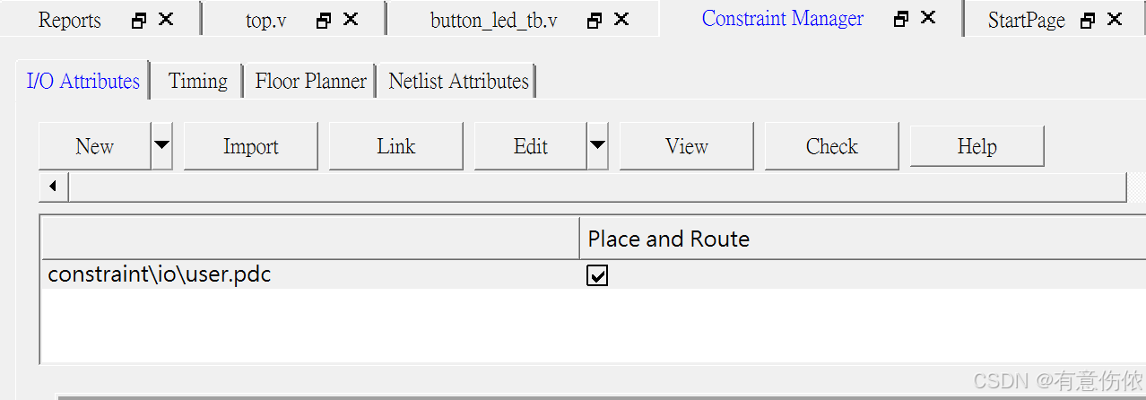Expand the New button dropdown arrow

pos(161,146)
